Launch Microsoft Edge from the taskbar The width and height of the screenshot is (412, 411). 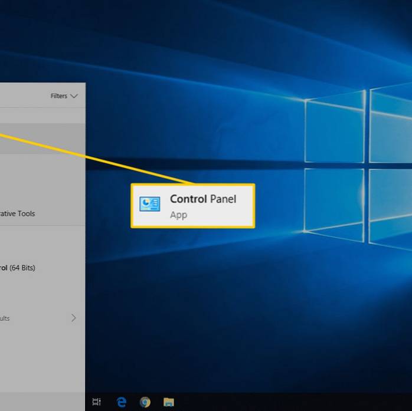(x=122, y=402)
